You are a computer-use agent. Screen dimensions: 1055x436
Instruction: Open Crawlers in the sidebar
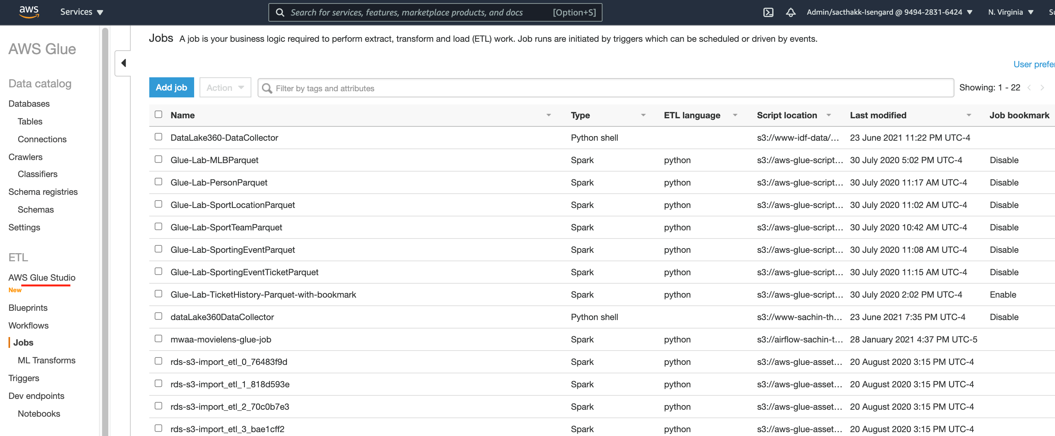[x=26, y=157]
